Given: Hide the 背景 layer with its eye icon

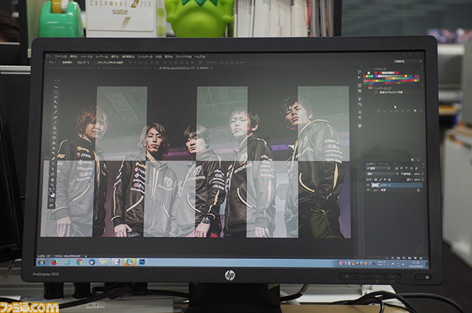Looking at the screenshot, I should pyautogui.click(x=368, y=190).
